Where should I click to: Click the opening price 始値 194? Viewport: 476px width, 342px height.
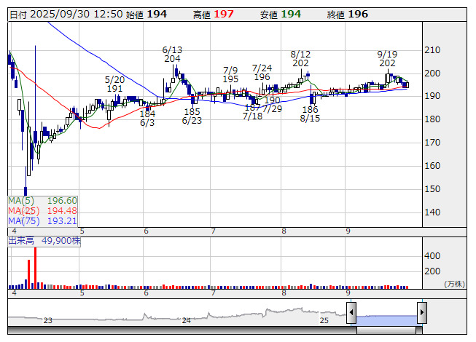click(x=147, y=15)
